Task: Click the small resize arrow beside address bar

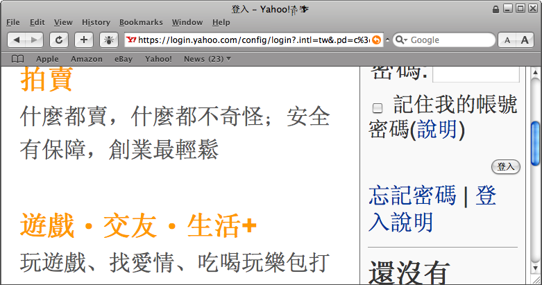Action: coord(387,40)
